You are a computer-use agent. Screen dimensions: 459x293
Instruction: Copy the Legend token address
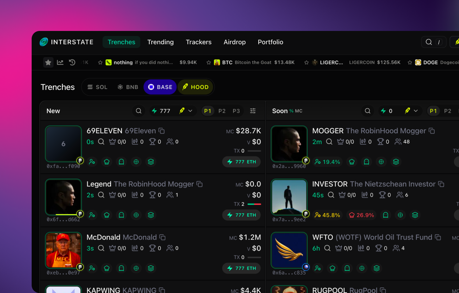pos(199,184)
